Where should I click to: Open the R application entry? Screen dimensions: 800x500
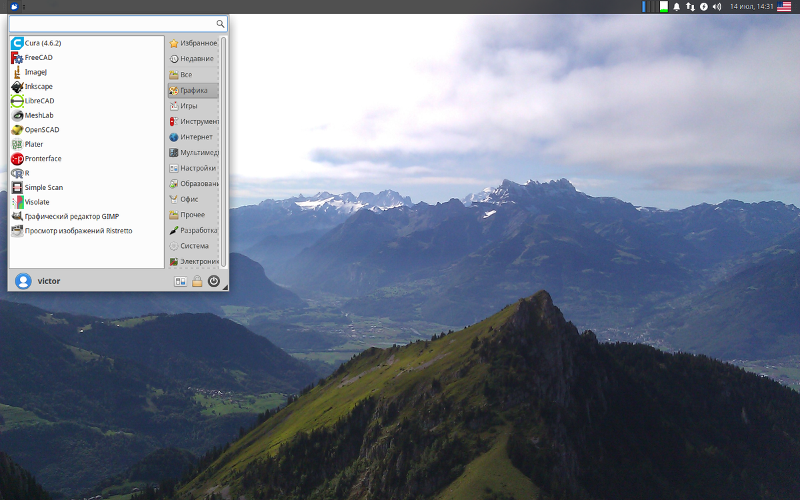click(87, 173)
